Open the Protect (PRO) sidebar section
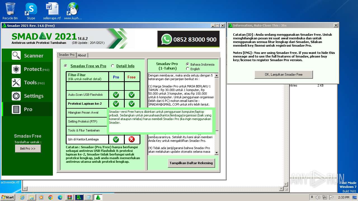Screen dimensions: 358x201 coord(27,69)
